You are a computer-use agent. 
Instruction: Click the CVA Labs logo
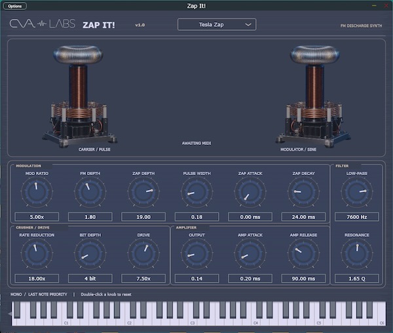[x=43, y=24]
